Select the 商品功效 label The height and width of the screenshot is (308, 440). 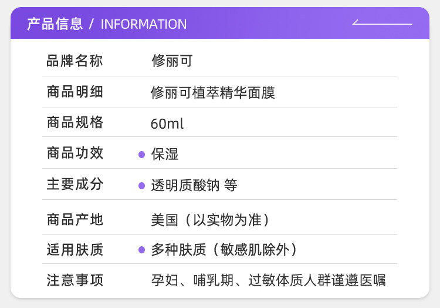coord(75,153)
